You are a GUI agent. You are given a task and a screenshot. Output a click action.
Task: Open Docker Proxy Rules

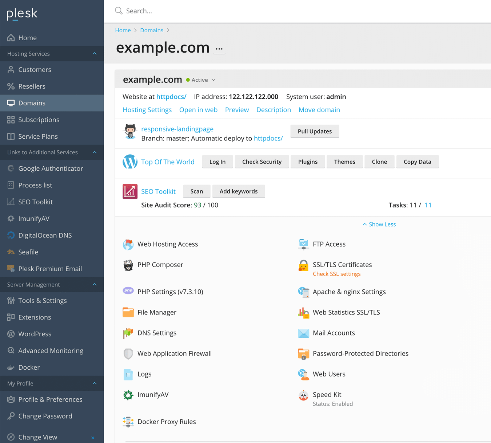(x=167, y=422)
